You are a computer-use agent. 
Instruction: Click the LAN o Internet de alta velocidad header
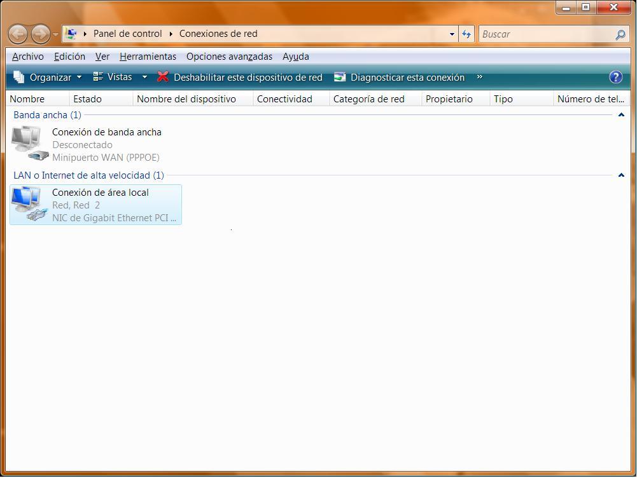88,175
